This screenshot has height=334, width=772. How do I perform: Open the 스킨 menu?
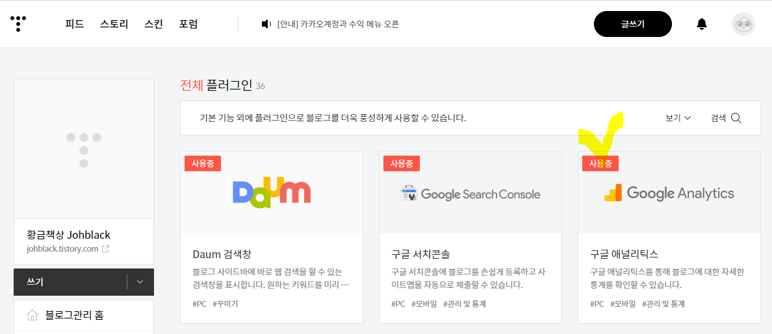[x=153, y=23]
